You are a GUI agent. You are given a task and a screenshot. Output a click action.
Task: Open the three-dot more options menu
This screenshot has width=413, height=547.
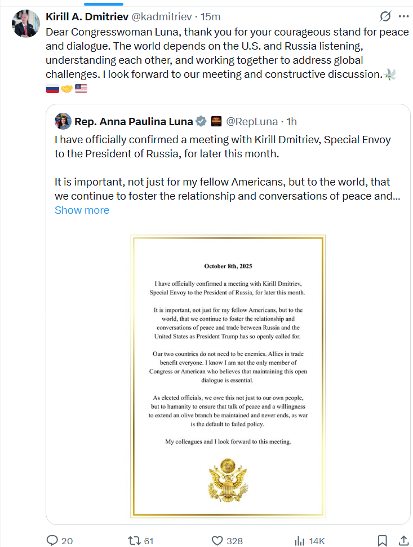403,16
